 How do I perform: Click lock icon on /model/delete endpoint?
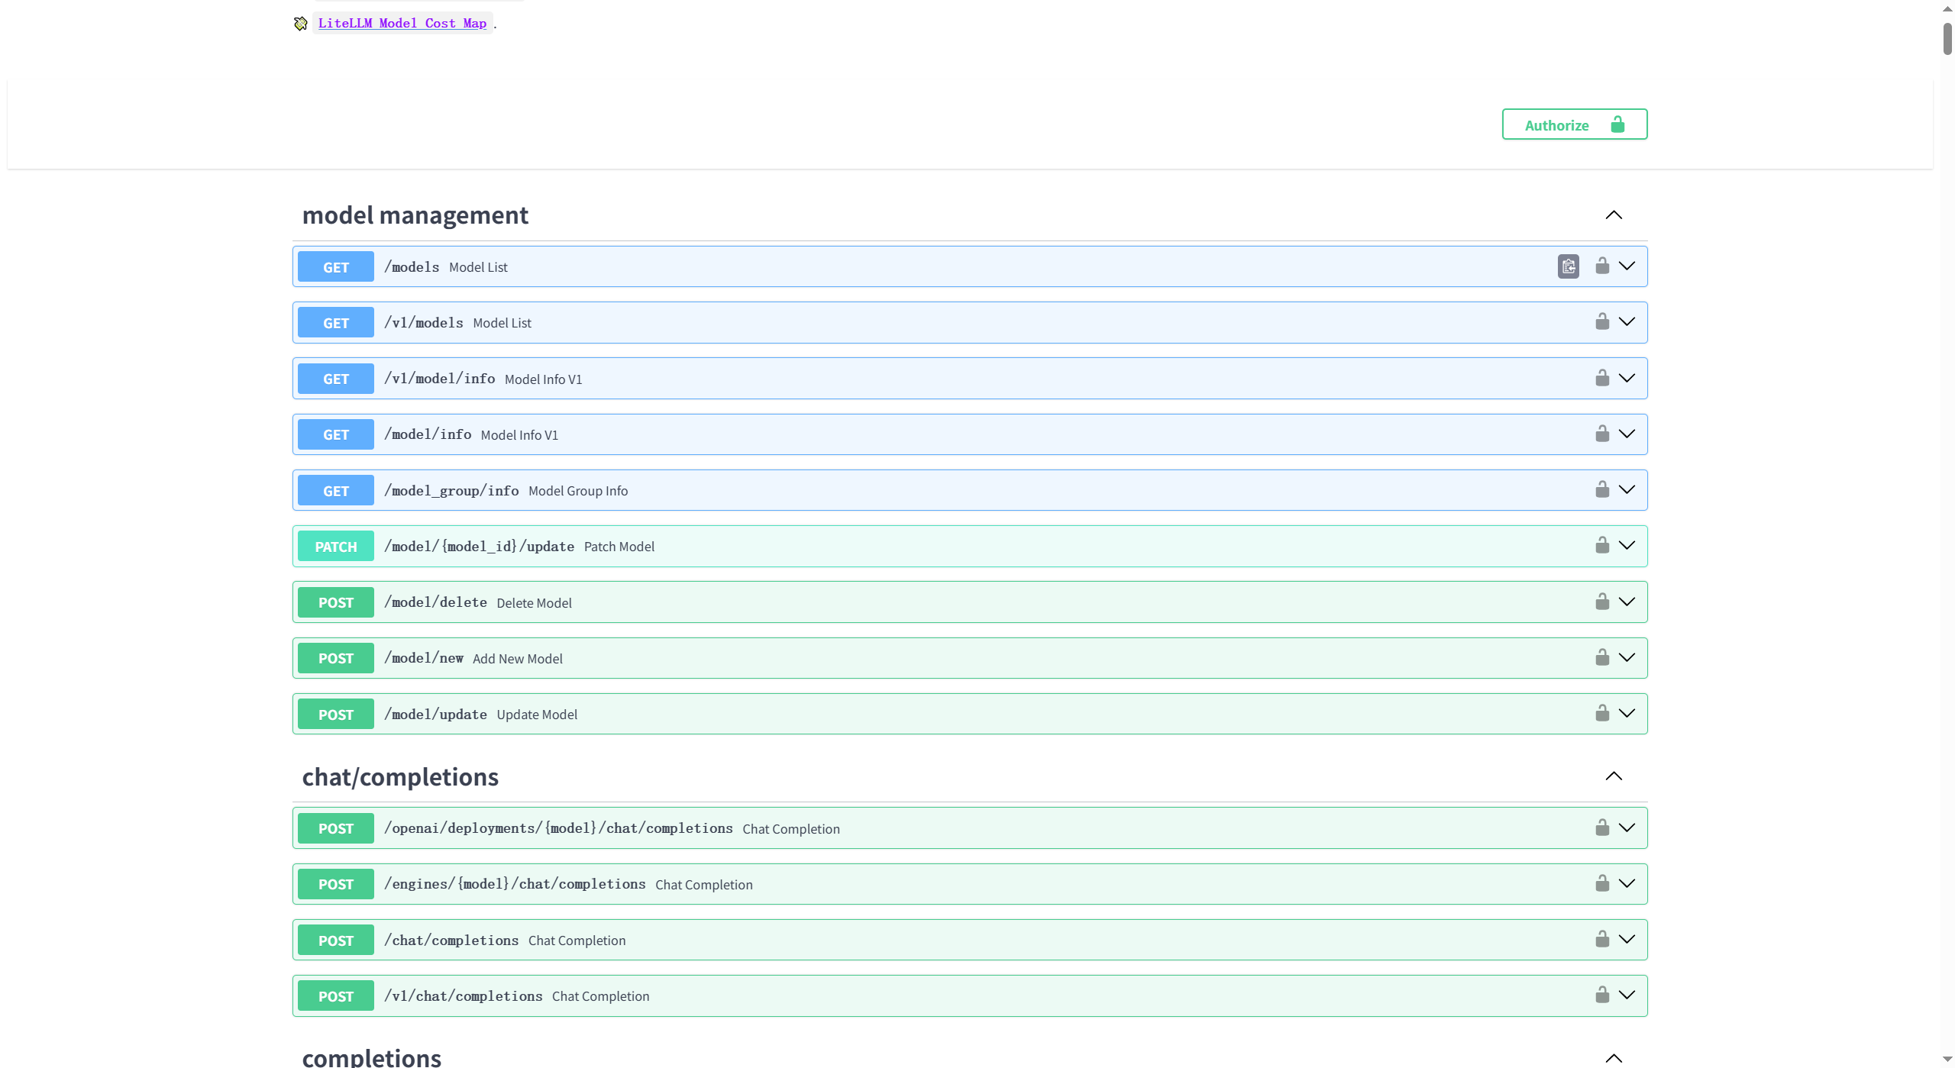tap(1602, 602)
